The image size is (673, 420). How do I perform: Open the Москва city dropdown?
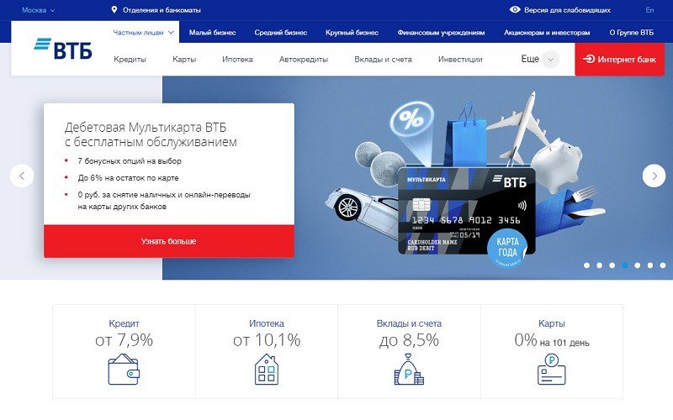click(x=38, y=10)
